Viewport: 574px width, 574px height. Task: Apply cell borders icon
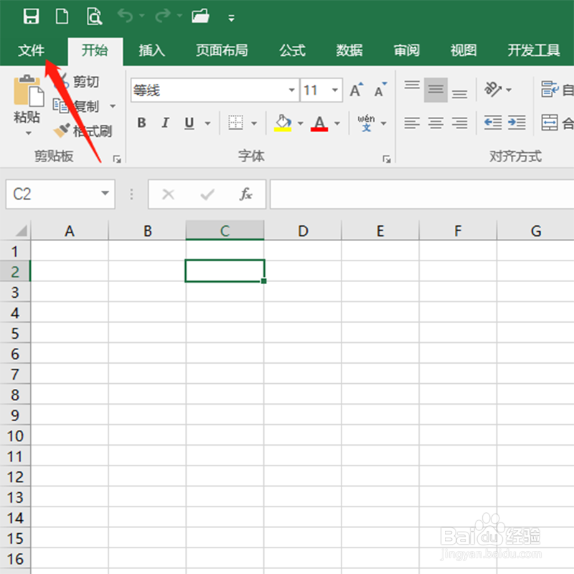click(235, 123)
